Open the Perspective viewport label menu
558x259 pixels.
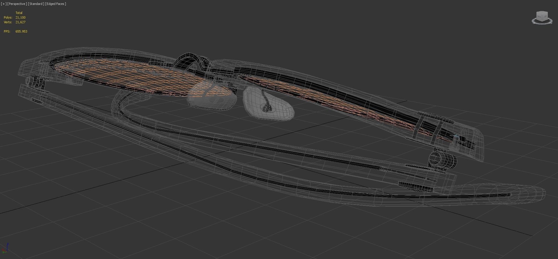point(17,4)
